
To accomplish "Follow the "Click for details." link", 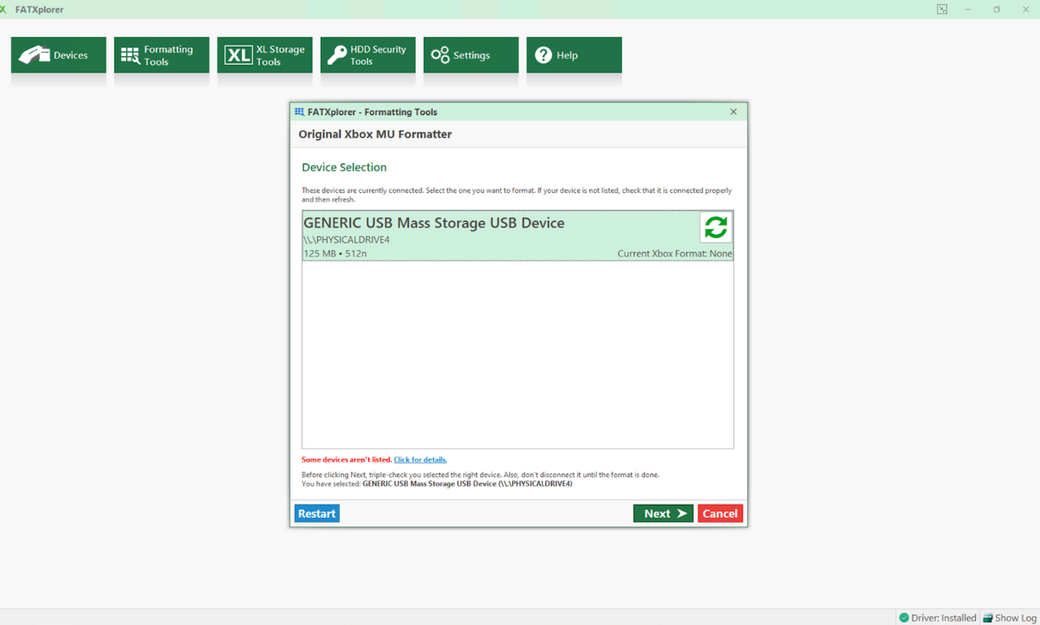I will [420, 460].
